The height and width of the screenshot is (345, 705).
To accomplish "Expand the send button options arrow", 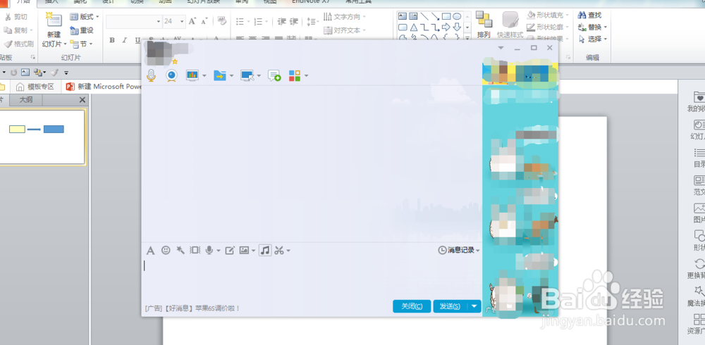I will (x=474, y=306).
